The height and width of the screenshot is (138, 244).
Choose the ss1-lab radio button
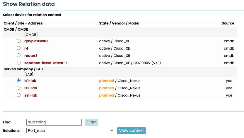tap(19, 95)
